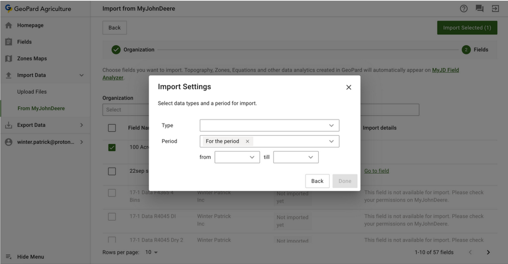Open the Type dropdown
This screenshot has height=264, width=508.
269,126
